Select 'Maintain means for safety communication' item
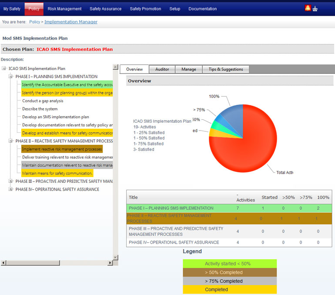Image resolution: width=335 pixels, height=295 pixels. click(57, 173)
